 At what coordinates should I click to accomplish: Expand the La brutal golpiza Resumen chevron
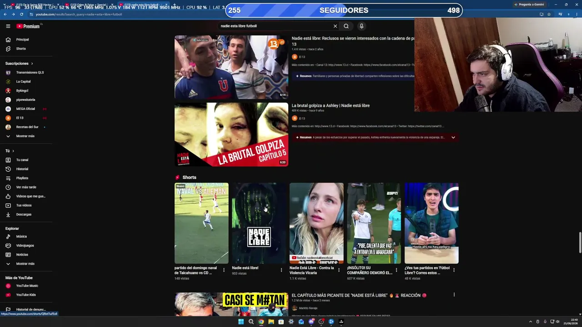point(453,137)
